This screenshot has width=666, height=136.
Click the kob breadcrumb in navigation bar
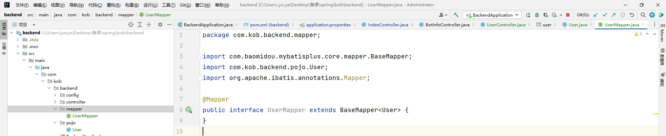click(x=86, y=15)
